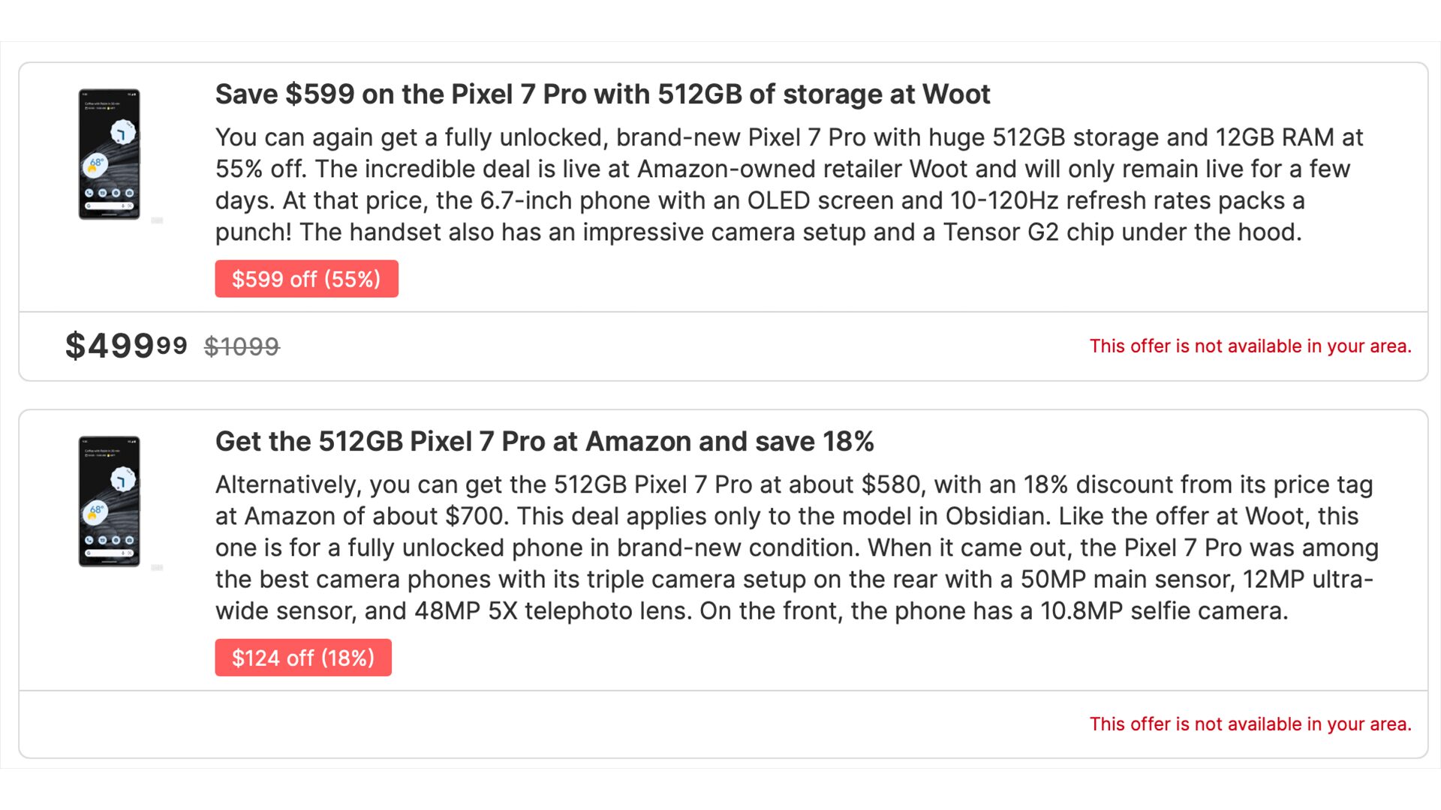Image resolution: width=1441 pixels, height=810 pixels.
Task: Click the Pixel 7 Pro thumbnail in Amazon deal
Action: coord(110,501)
